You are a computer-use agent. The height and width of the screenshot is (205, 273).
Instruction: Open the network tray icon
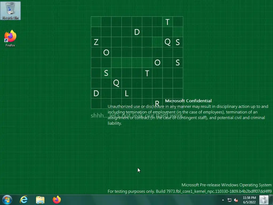230,200
